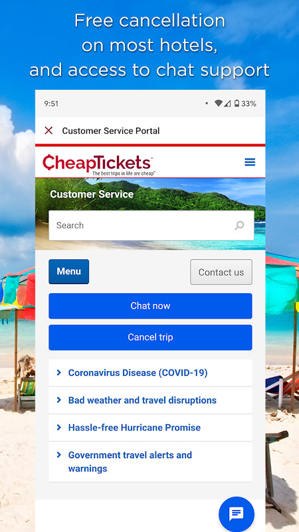Tap the battery status icon

click(x=237, y=104)
